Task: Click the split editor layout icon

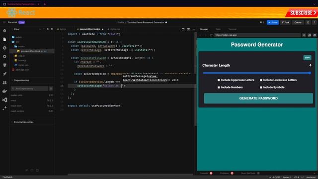Action: 183,29
